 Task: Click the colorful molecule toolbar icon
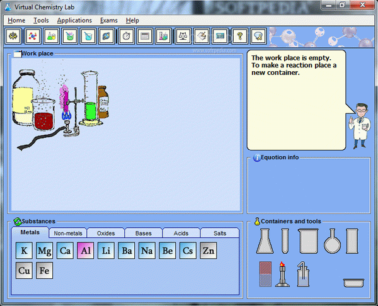point(33,36)
